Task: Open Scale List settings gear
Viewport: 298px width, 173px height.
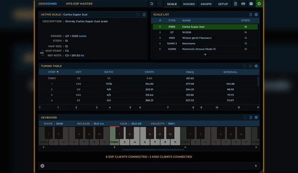Action: (x=256, y=15)
